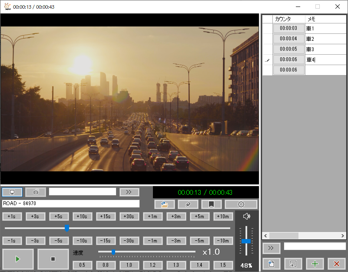Screen dimensions: 348x272
Task: Delete the marker with the red X
Action: (x=336, y=263)
